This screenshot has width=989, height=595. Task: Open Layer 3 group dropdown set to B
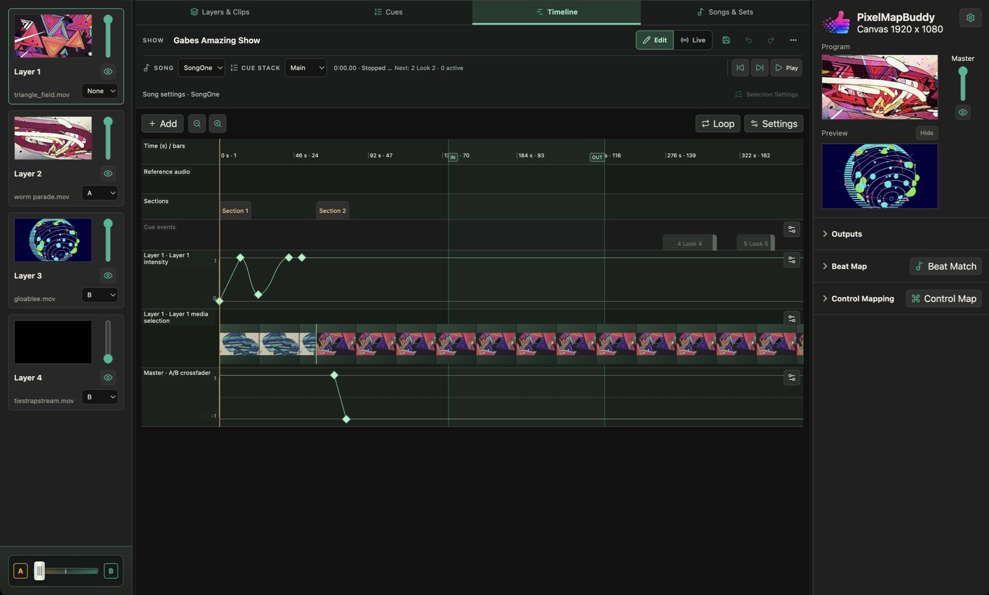pyautogui.click(x=100, y=295)
